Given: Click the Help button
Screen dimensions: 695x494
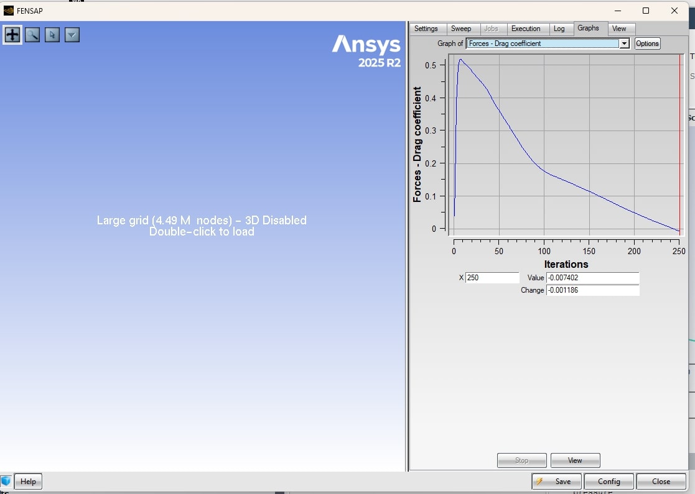Looking at the screenshot, I should click(28, 482).
